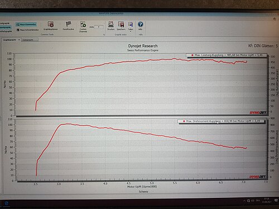Screen dimensions: 279x209
Task: Open the Edge browser in the taskbar
Action: click(6, 203)
